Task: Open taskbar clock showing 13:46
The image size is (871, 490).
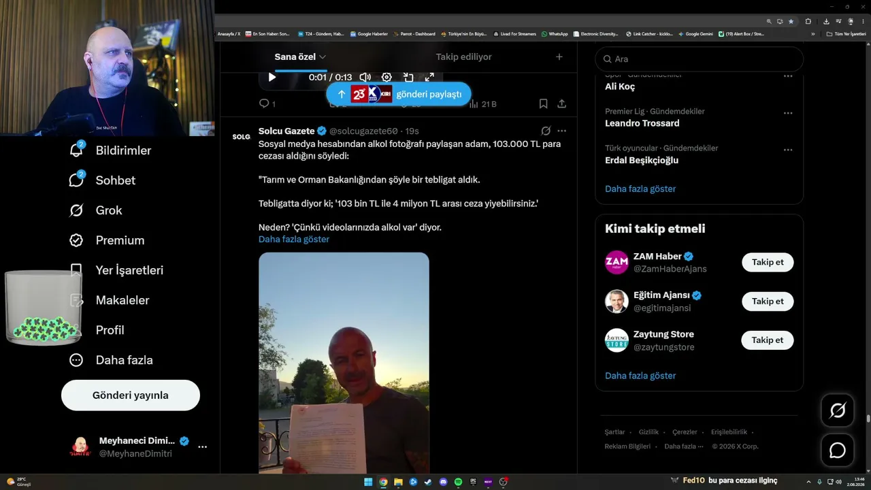Action: click(855, 482)
